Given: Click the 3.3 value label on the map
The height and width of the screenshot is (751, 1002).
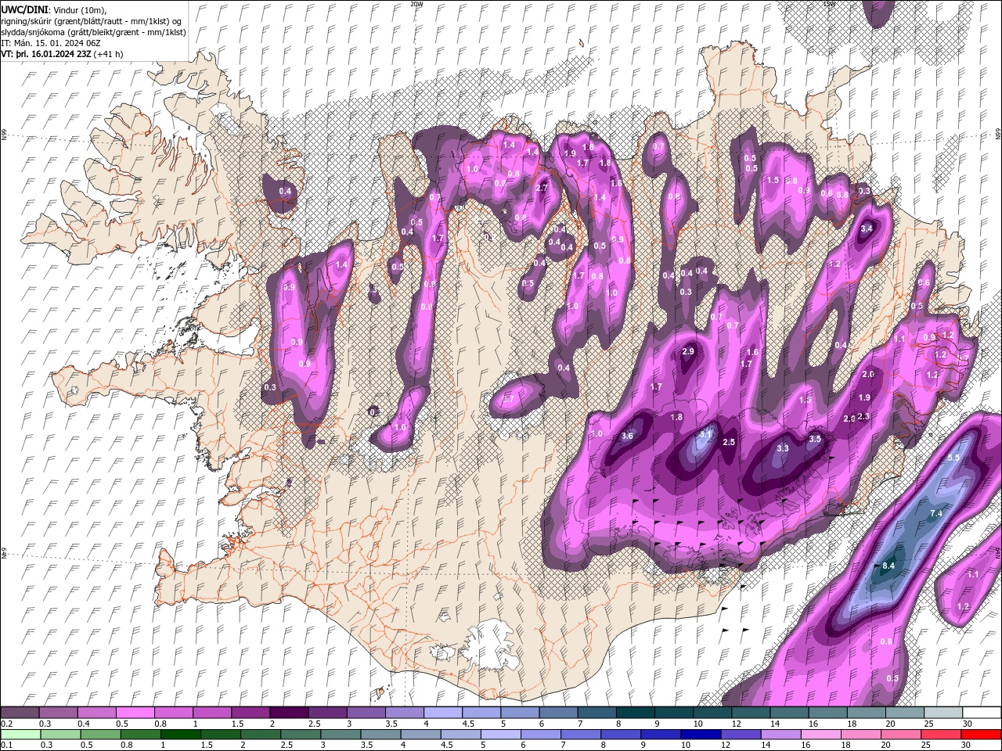Looking at the screenshot, I should (784, 449).
